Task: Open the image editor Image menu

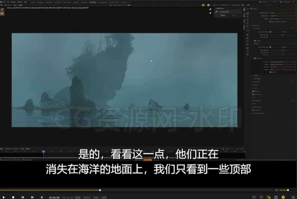Action: (20, 5)
